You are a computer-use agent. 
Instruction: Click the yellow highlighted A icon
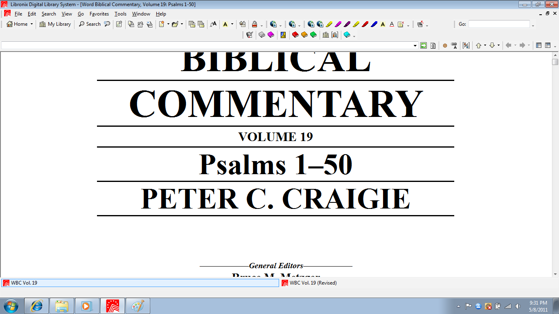click(x=225, y=24)
